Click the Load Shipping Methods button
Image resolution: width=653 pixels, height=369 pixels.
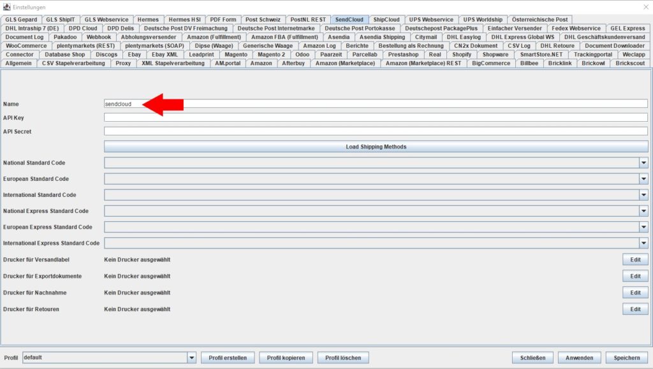tap(376, 147)
